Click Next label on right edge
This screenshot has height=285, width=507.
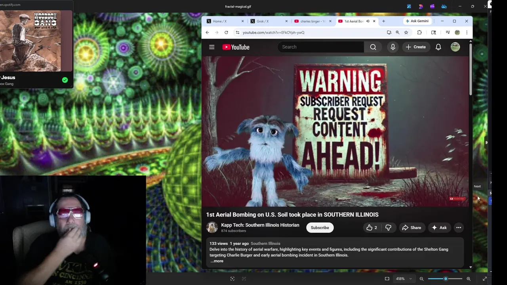coord(477,186)
